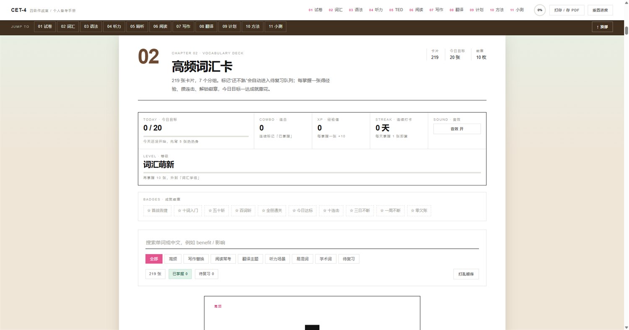Filter cards by 听力场景

point(277,259)
